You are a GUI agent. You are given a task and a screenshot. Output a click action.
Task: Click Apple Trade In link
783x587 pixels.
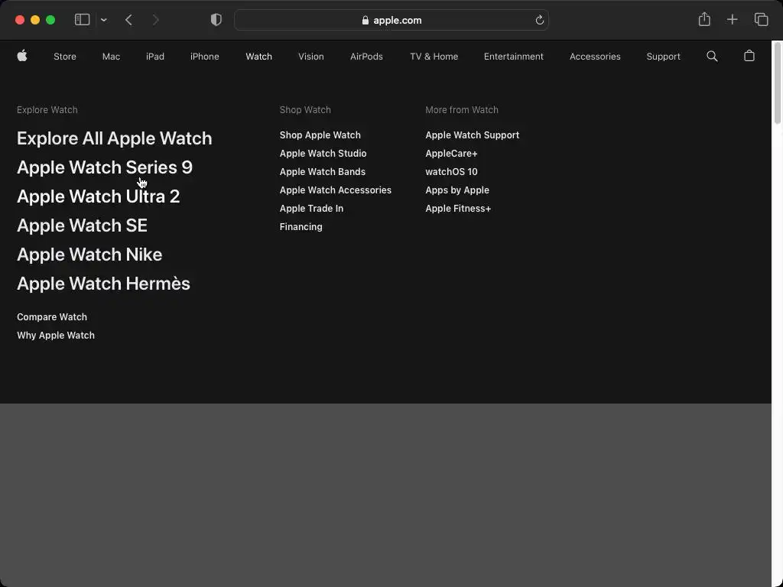(312, 209)
